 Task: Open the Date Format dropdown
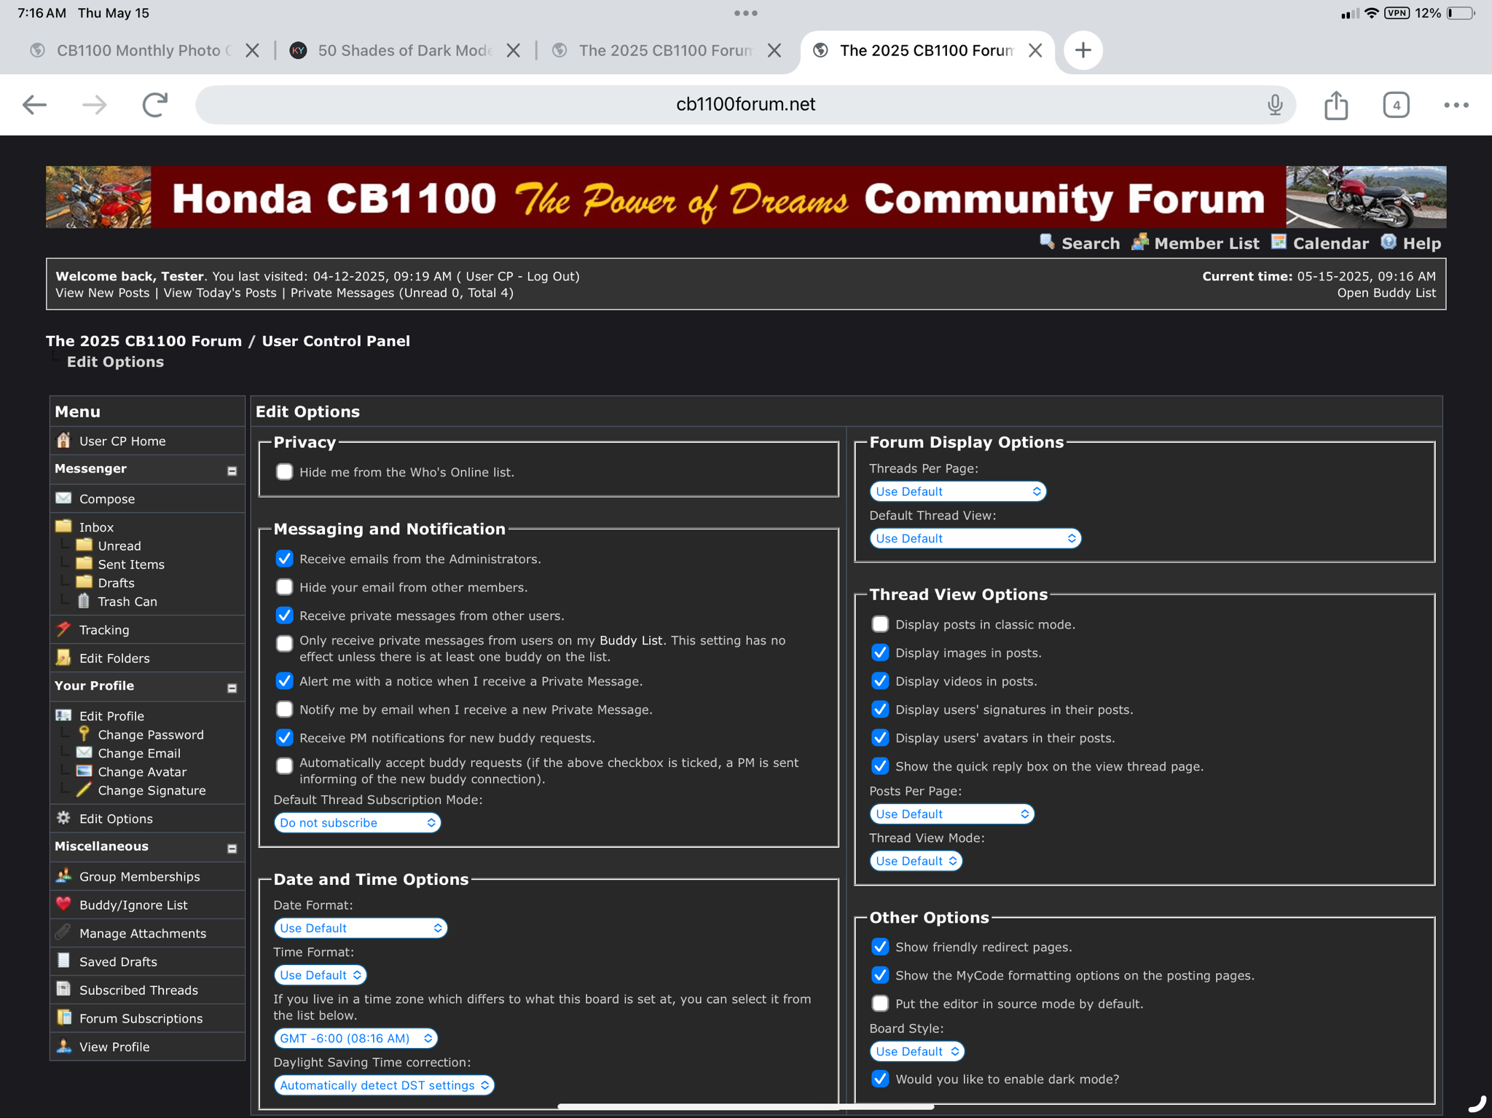click(x=360, y=928)
